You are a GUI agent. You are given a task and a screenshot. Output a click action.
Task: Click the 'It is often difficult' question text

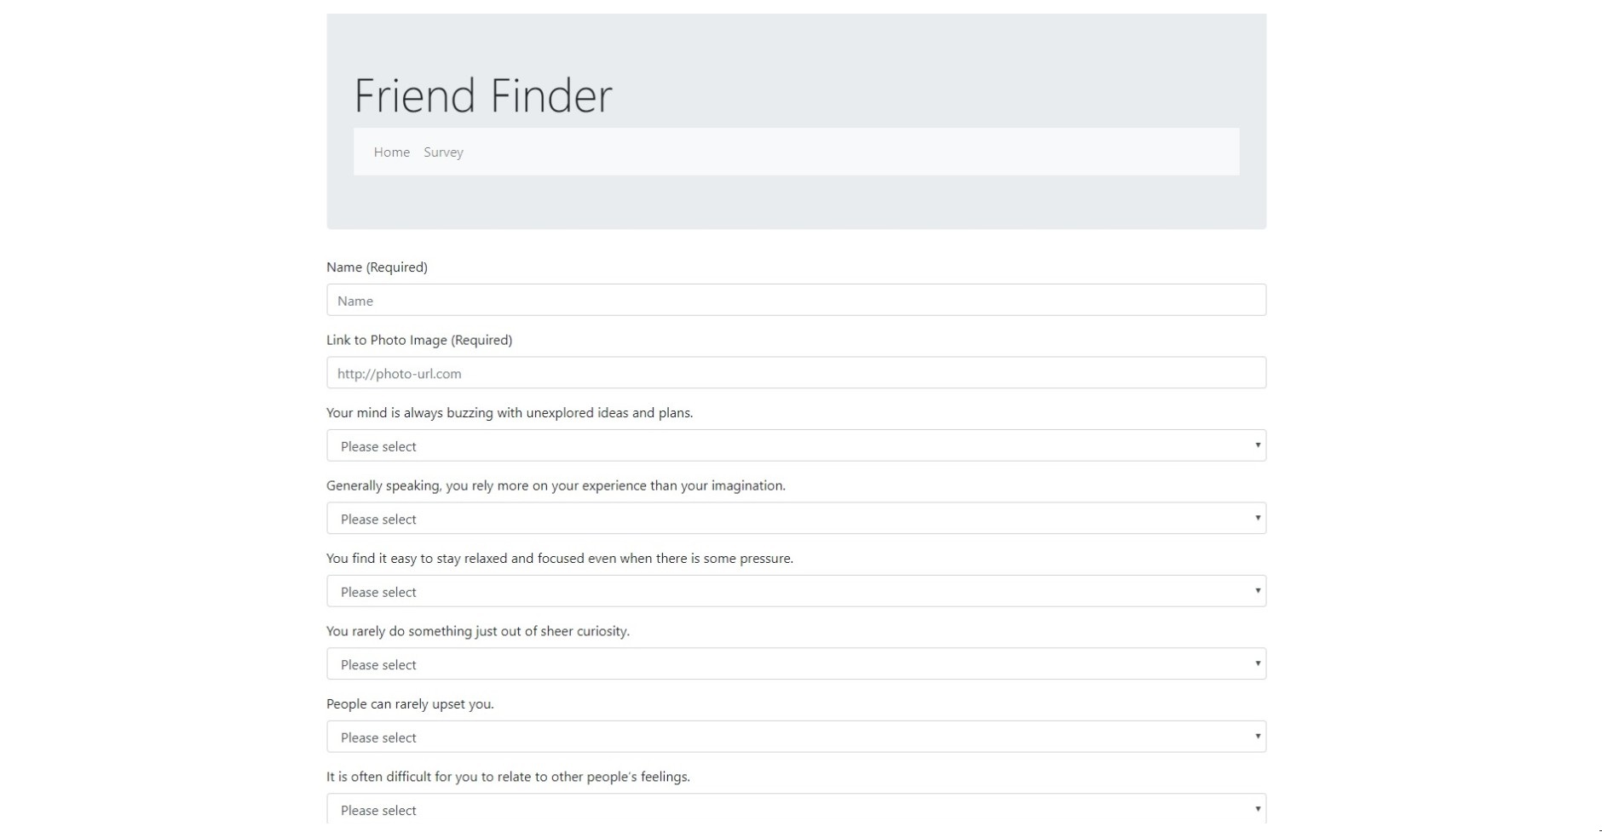pyautogui.click(x=508, y=778)
